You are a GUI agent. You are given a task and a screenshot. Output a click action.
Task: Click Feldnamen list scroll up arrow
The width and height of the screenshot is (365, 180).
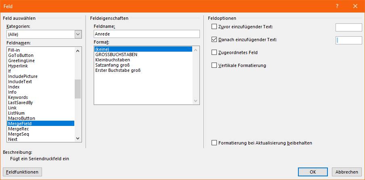(x=78, y=51)
